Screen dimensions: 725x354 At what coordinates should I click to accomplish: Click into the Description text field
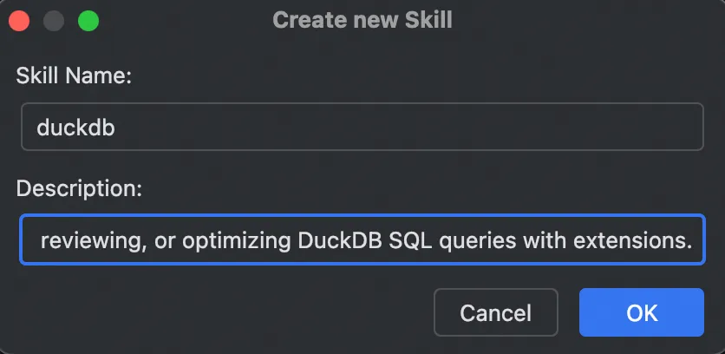point(362,239)
